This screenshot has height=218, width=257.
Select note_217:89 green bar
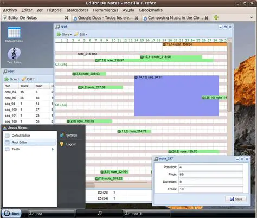click(x=100, y=87)
